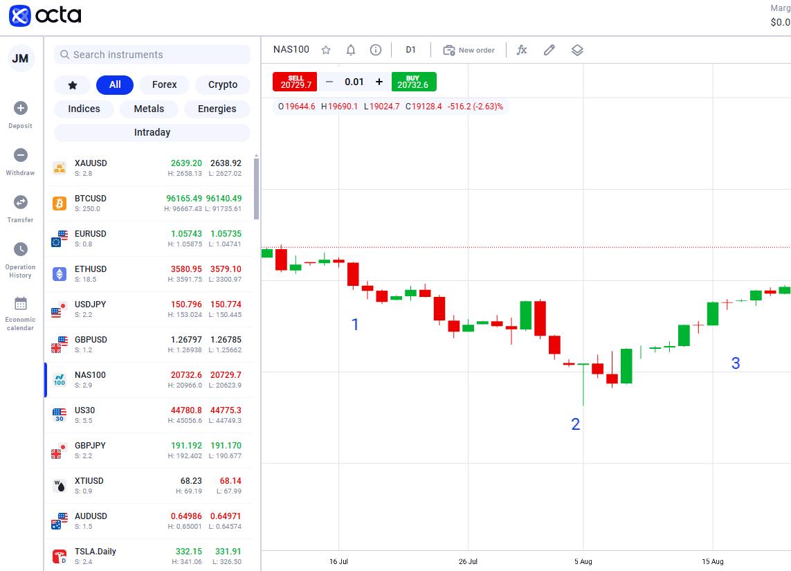This screenshot has width=791, height=571.
Task: Click the EURUSD flag icon
Action: coord(60,239)
